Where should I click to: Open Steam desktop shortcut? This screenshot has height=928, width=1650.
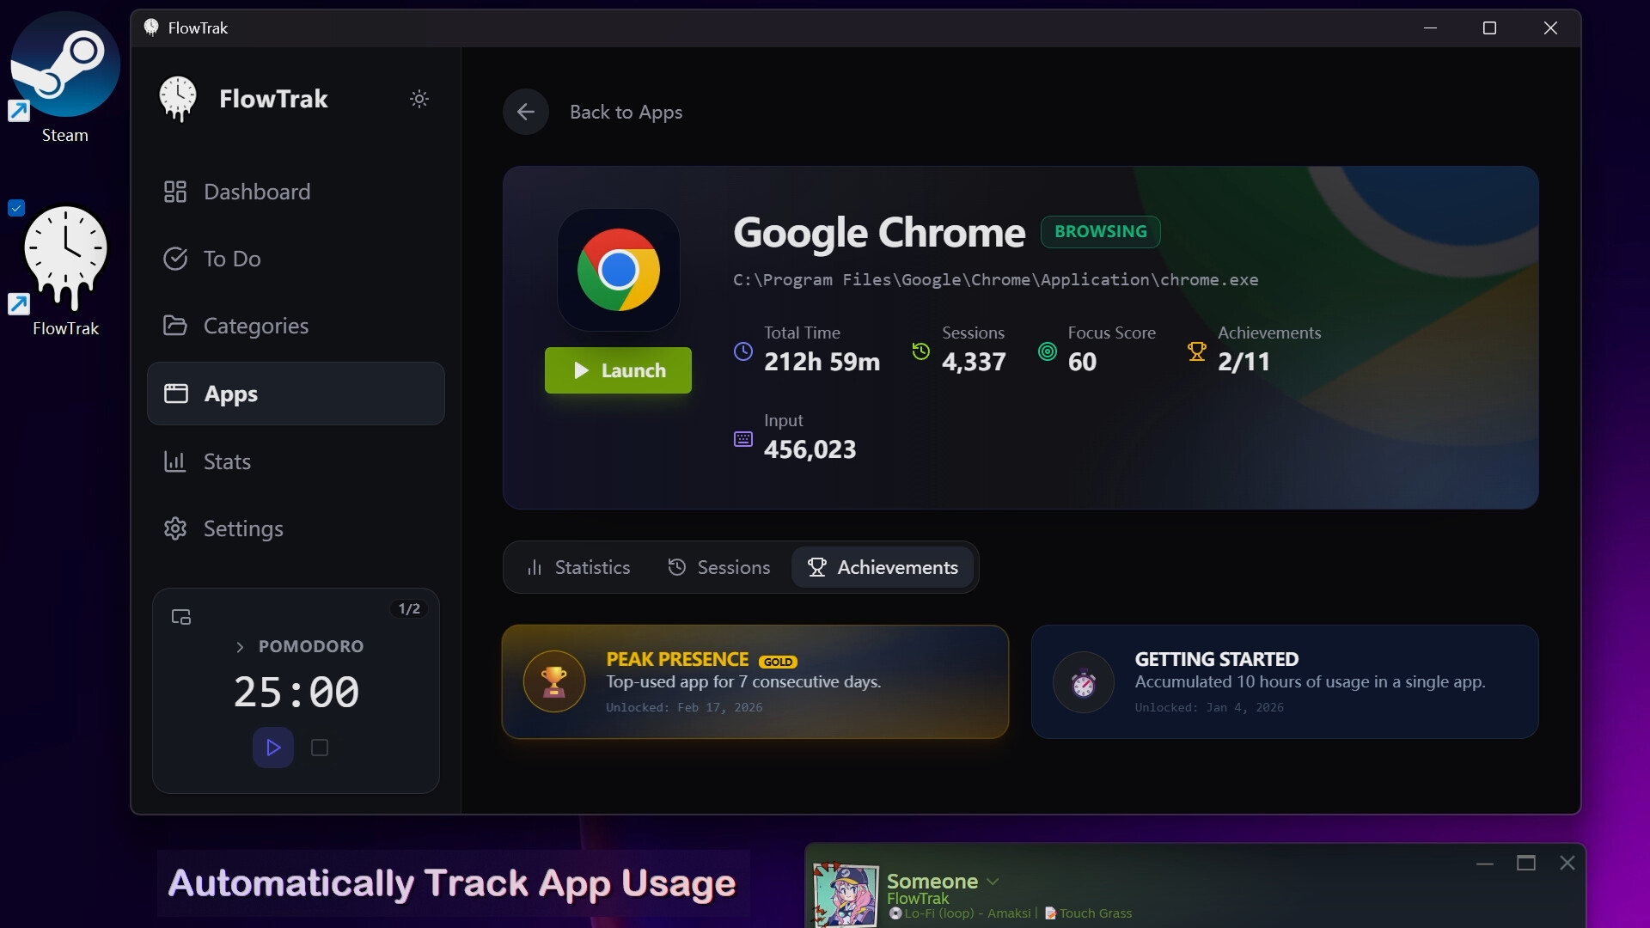[x=64, y=77]
